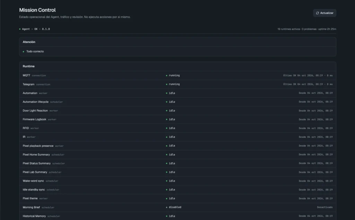Viewport: 355px width, 220px height.
Task: Select the MQTT runtime name
Action: coord(26,75)
